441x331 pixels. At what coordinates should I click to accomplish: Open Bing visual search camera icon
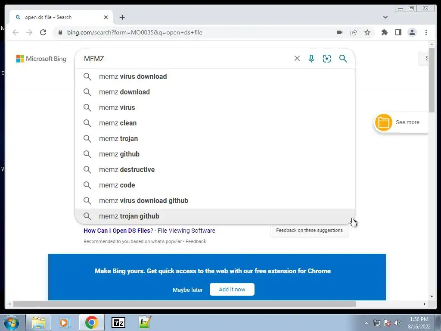(x=327, y=59)
